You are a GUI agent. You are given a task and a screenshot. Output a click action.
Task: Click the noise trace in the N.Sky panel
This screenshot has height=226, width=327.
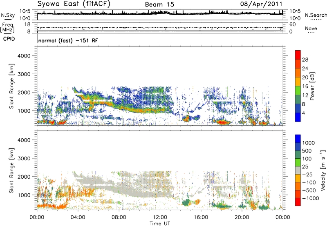(x=160, y=13)
